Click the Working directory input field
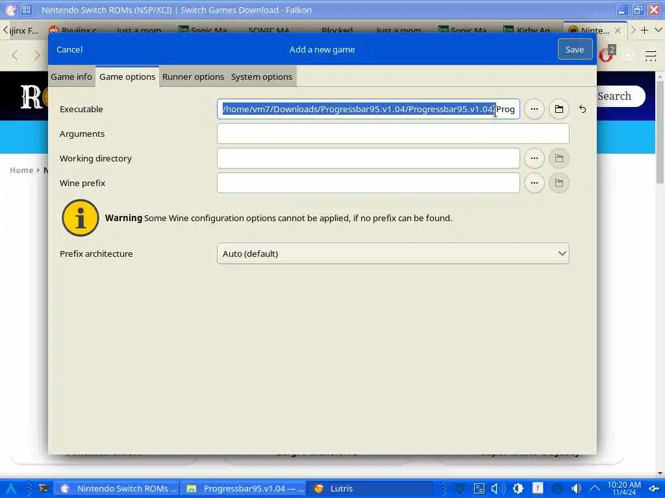The width and height of the screenshot is (665, 498). (x=368, y=158)
